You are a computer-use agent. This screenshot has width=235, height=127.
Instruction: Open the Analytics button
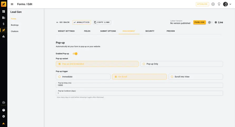tap(82, 22)
